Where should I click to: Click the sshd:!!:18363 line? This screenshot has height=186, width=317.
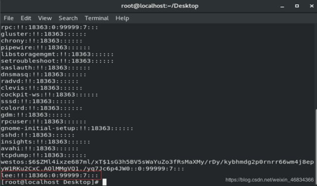click(38, 135)
